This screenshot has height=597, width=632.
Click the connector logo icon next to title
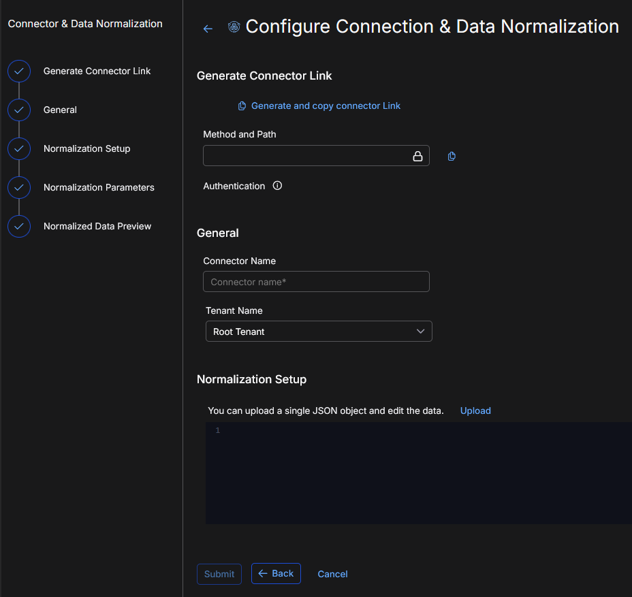point(234,27)
